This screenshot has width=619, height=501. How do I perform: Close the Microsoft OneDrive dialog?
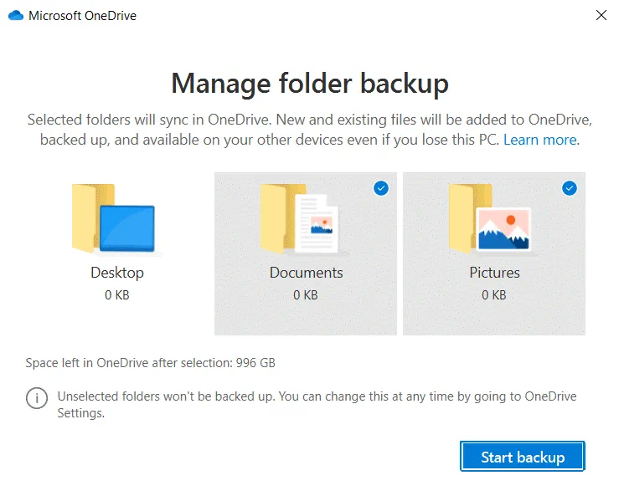click(x=601, y=15)
